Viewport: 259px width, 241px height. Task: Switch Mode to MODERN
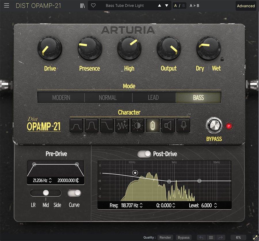click(x=61, y=98)
